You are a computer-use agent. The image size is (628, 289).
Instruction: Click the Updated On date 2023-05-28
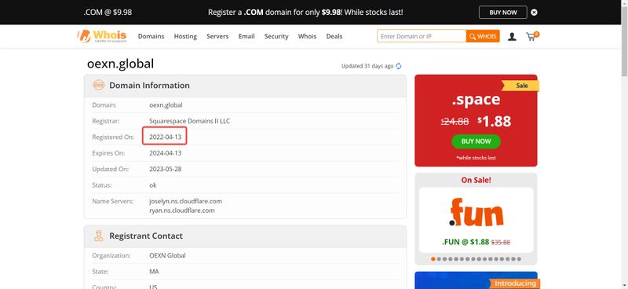166,169
